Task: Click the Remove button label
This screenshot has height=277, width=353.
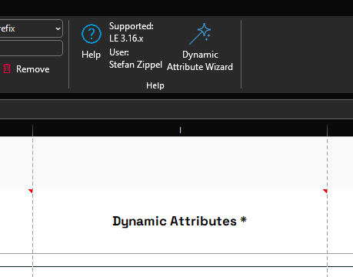Action: tap(33, 69)
